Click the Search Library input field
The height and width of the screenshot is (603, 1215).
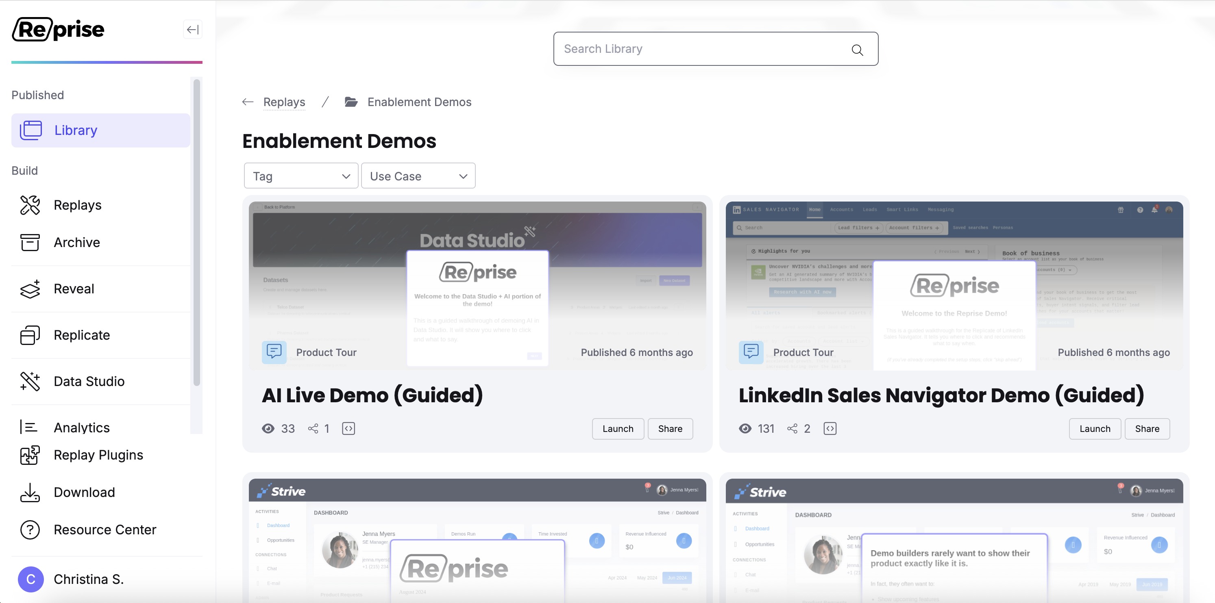coord(716,49)
